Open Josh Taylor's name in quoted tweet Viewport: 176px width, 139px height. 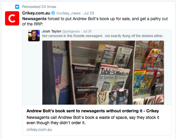click(52, 31)
